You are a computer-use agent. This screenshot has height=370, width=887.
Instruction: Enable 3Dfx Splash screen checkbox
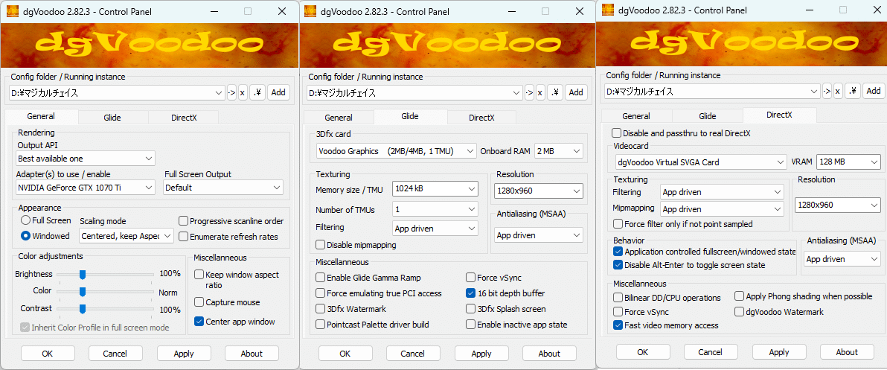(470, 309)
